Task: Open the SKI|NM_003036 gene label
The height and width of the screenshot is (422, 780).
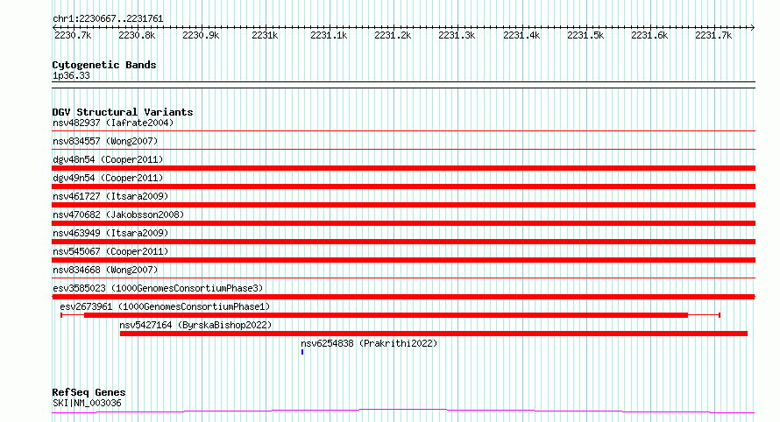Action: (87, 403)
